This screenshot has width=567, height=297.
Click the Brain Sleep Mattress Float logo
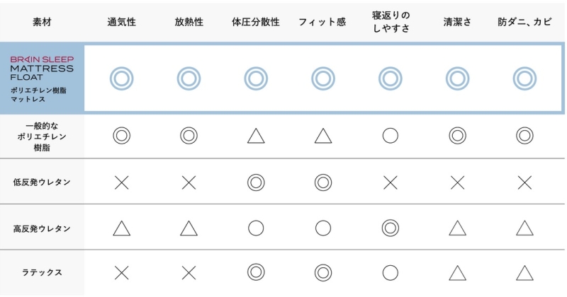pyautogui.click(x=42, y=69)
